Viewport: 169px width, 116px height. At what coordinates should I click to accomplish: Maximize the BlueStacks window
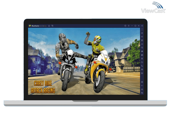click(x=135, y=26)
